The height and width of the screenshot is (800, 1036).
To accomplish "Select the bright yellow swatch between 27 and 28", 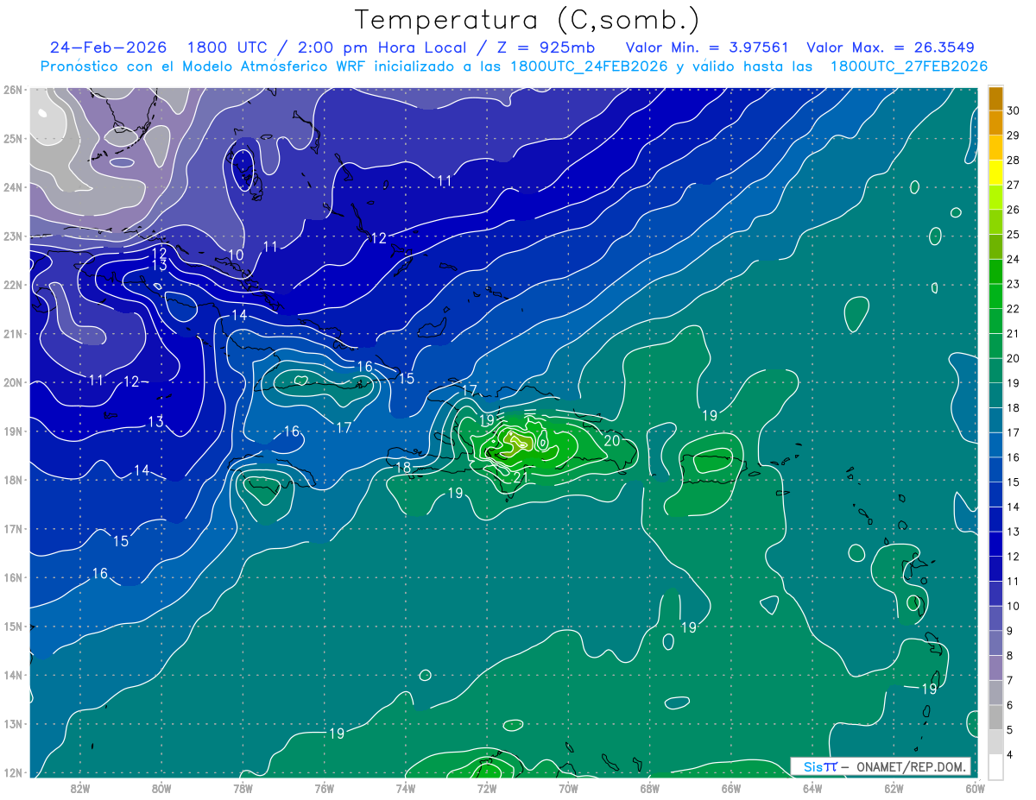I will click(995, 172).
